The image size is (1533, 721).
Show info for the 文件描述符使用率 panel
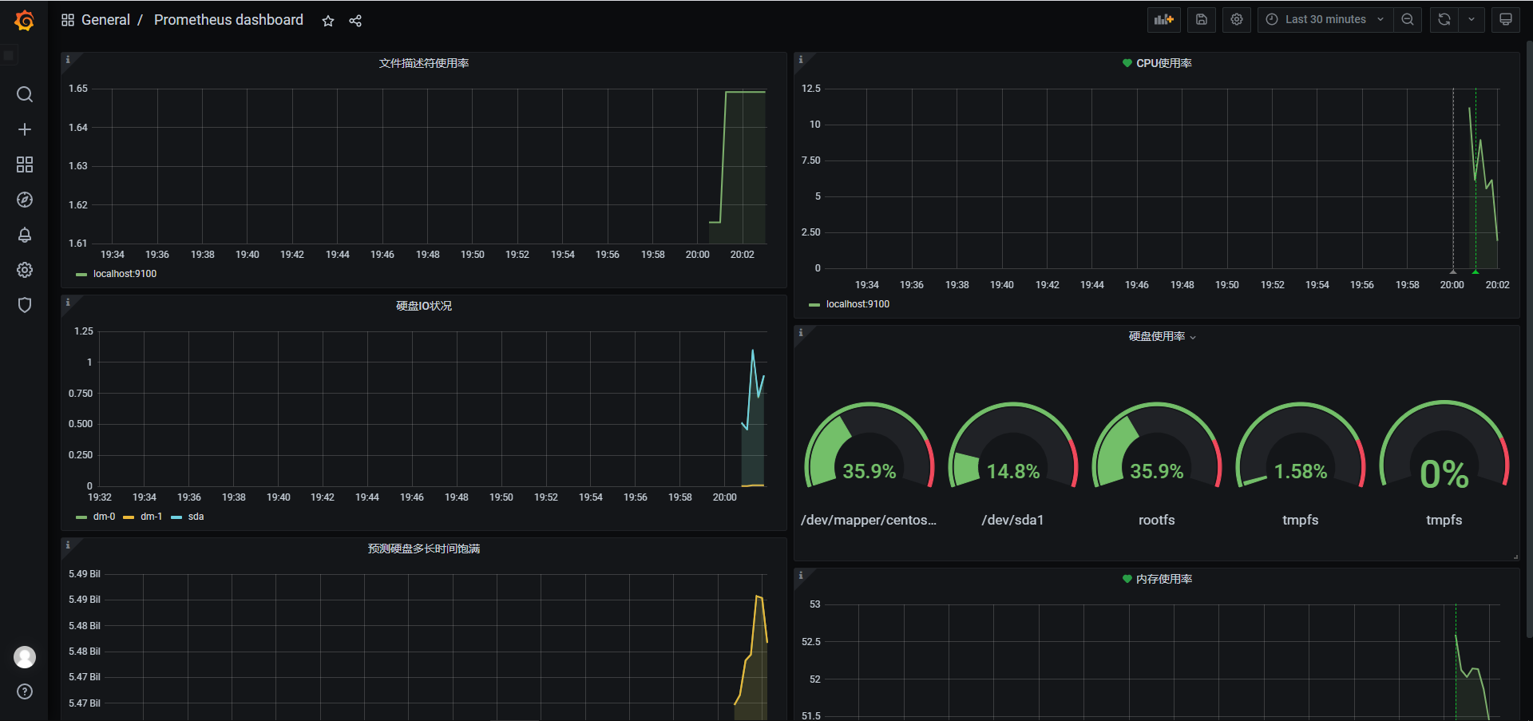pyautogui.click(x=68, y=60)
